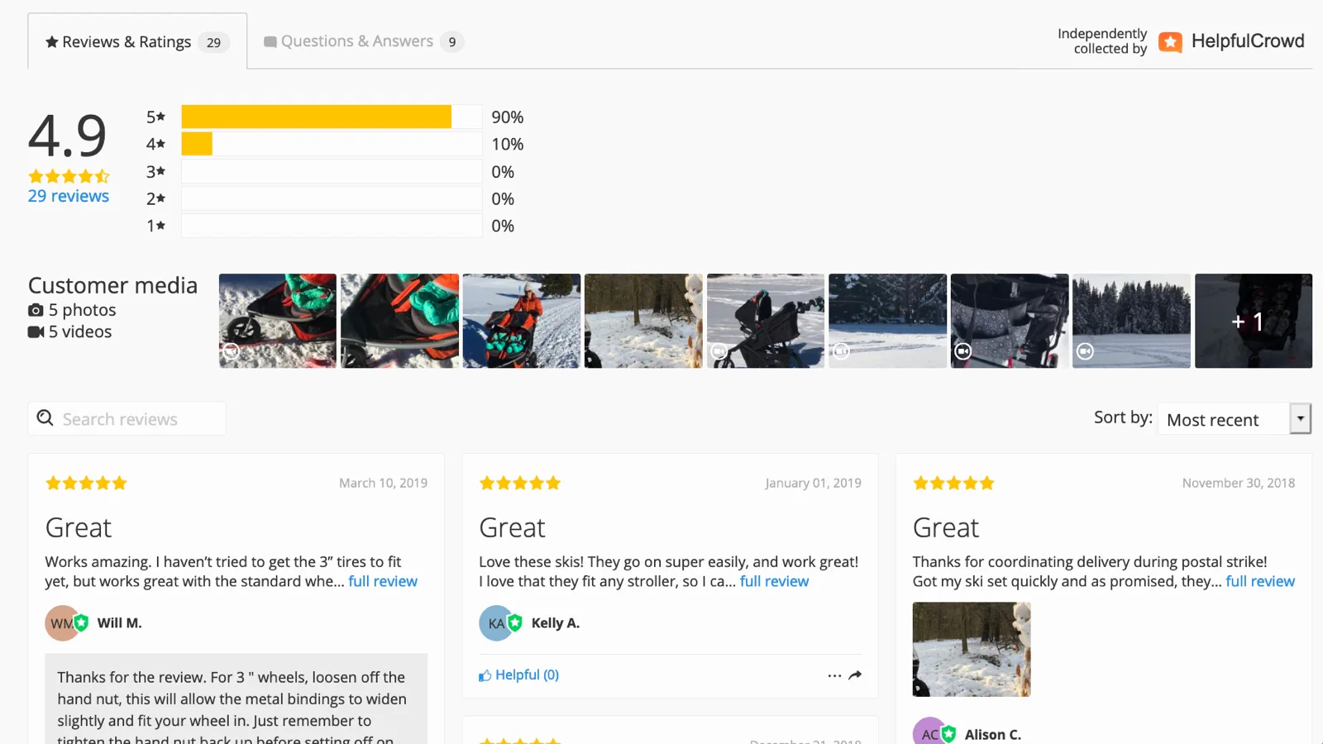Click the 90% label
Image resolution: width=1323 pixels, height=744 pixels.
tap(508, 117)
